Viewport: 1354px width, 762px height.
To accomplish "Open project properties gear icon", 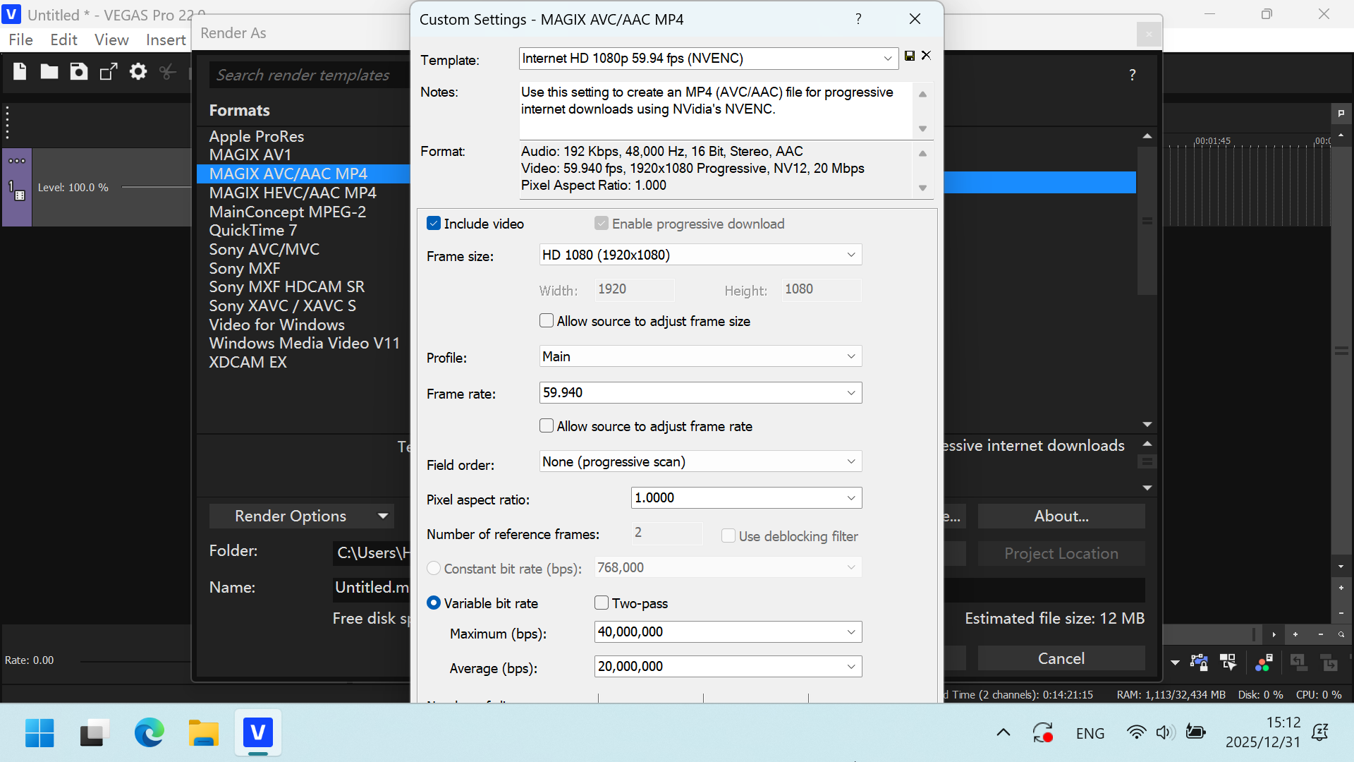I will coord(138,71).
